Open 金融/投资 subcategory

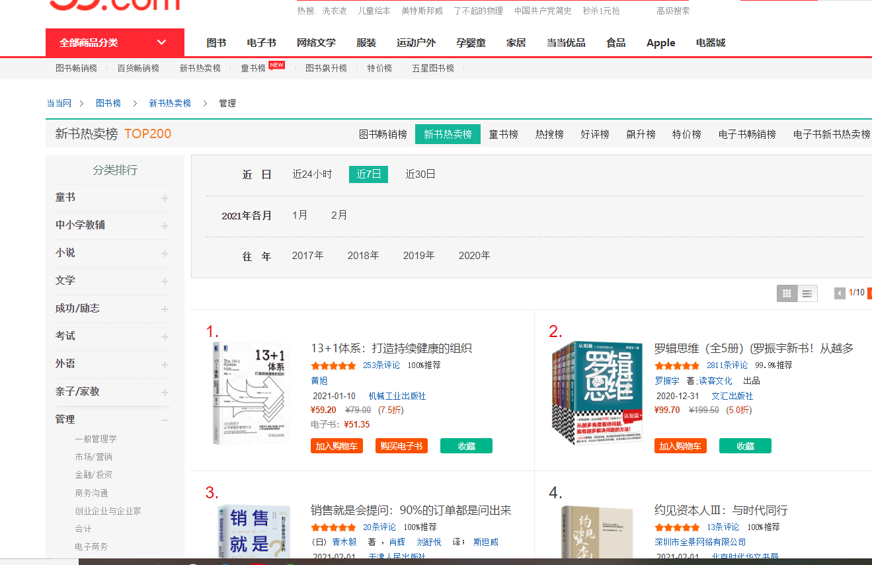pyautogui.click(x=93, y=474)
